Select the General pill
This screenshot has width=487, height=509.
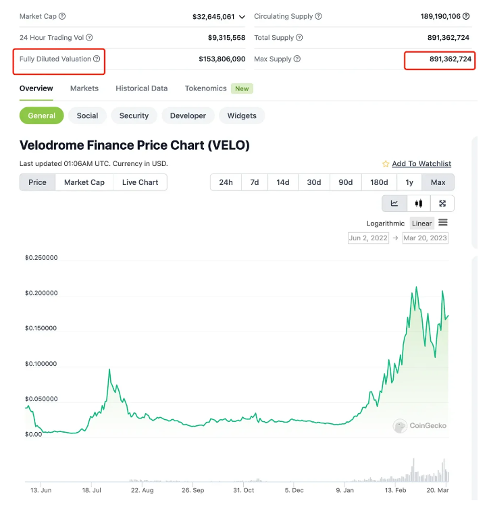pyautogui.click(x=42, y=116)
